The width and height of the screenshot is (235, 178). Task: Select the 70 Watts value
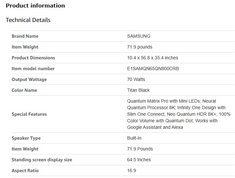coord(136,79)
